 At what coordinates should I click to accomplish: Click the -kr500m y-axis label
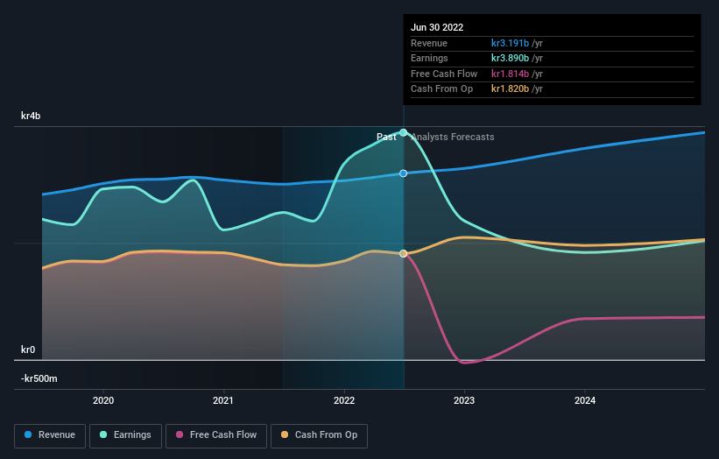[x=39, y=378]
